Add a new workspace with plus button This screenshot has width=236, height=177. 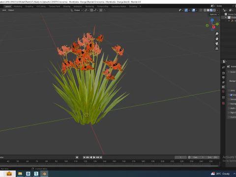coord(140,6)
